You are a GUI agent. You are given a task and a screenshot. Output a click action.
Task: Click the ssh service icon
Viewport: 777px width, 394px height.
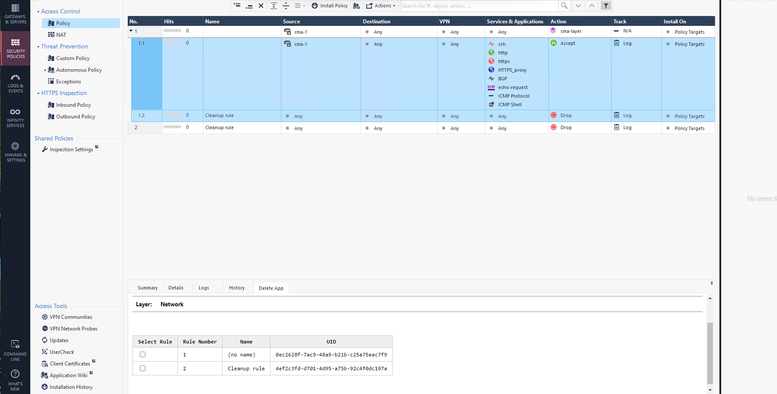tap(491, 44)
